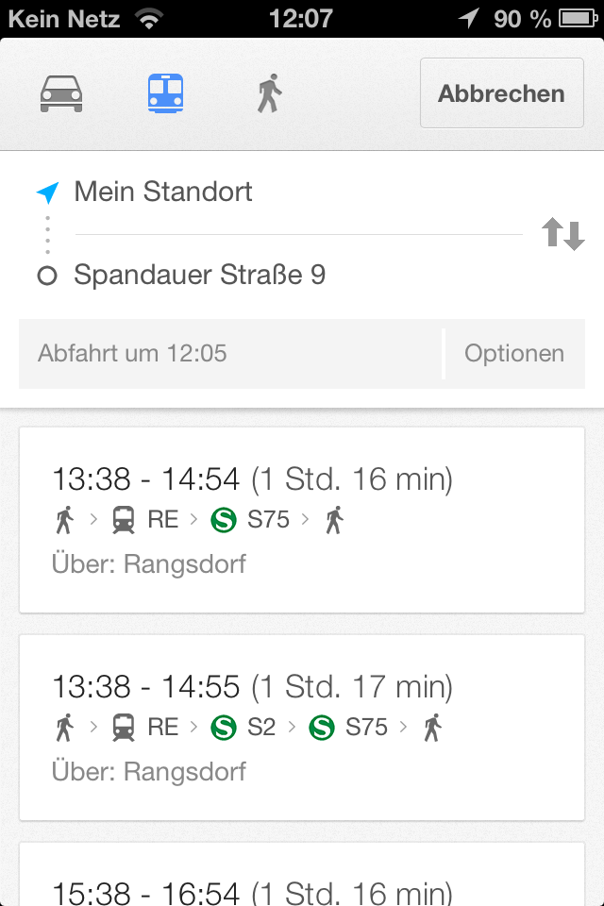Open the 13:38 - 14:55 route
604x906 pixels.
[302, 727]
